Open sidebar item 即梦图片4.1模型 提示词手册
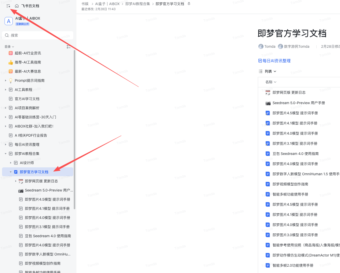The width and height of the screenshot is (340, 273). (47, 208)
